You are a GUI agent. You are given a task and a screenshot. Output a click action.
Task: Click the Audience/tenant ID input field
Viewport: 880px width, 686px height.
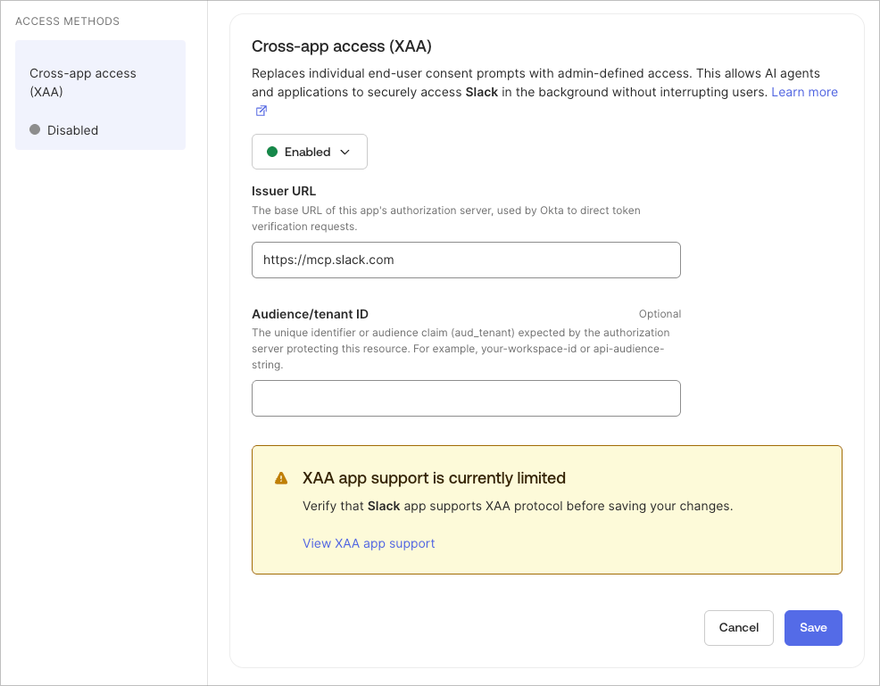click(466, 398)
